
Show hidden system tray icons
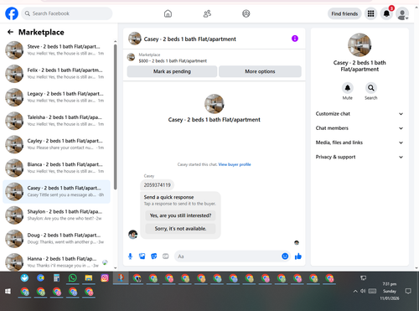click(x=355, y=291)
